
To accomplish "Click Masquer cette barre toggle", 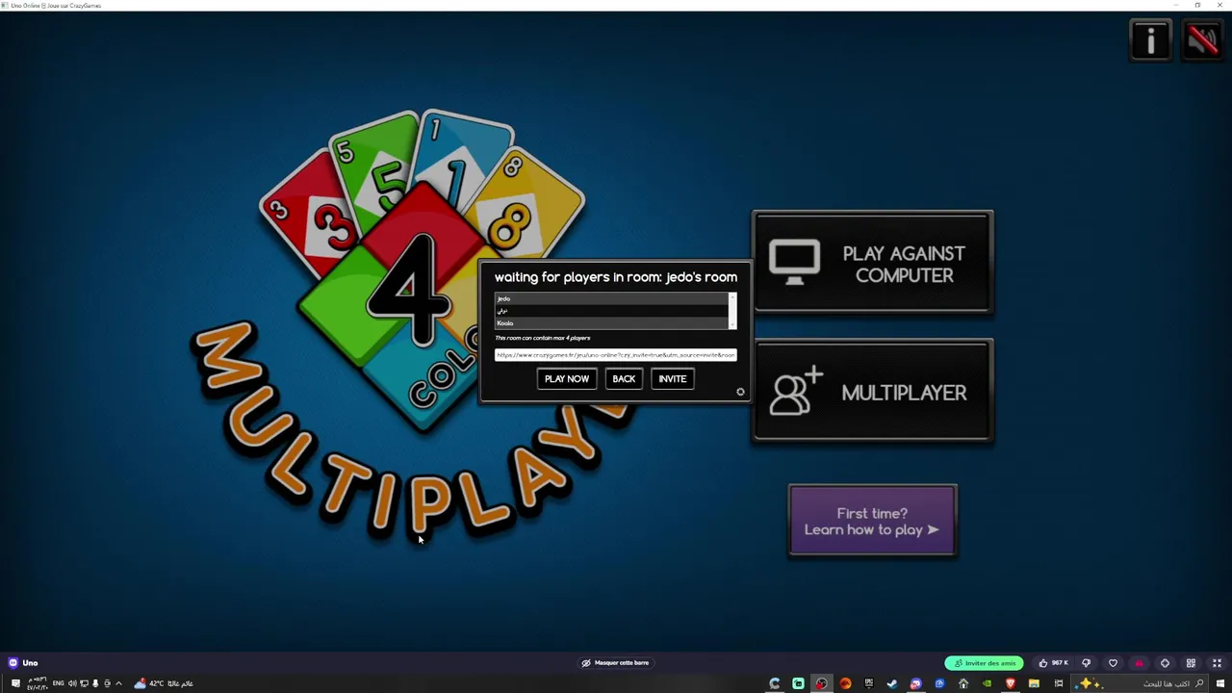I will [615, 663].
